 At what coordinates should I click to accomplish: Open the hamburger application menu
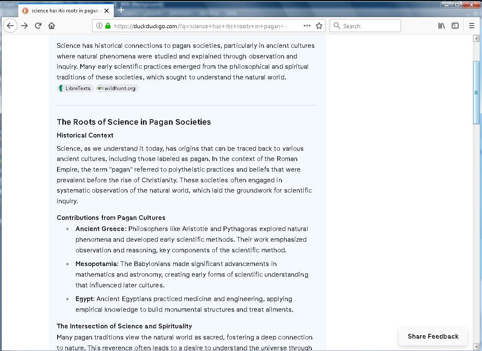click(x=471, y=26)
